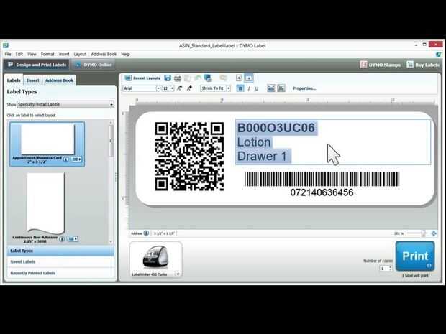Toggle Bold text formatting

tap(240, 88)
